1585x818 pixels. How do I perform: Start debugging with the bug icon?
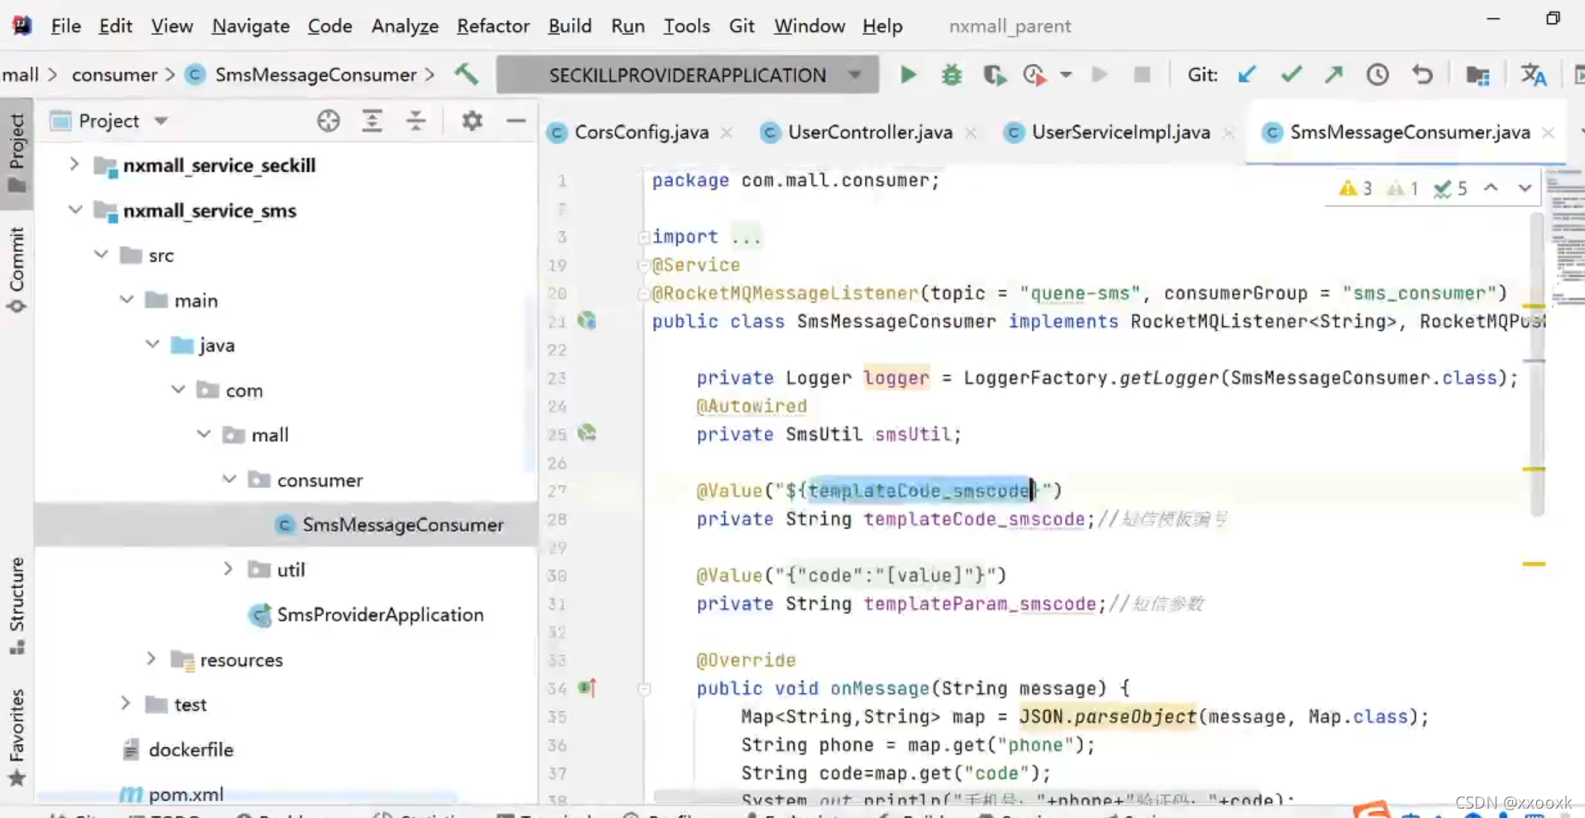951,75
